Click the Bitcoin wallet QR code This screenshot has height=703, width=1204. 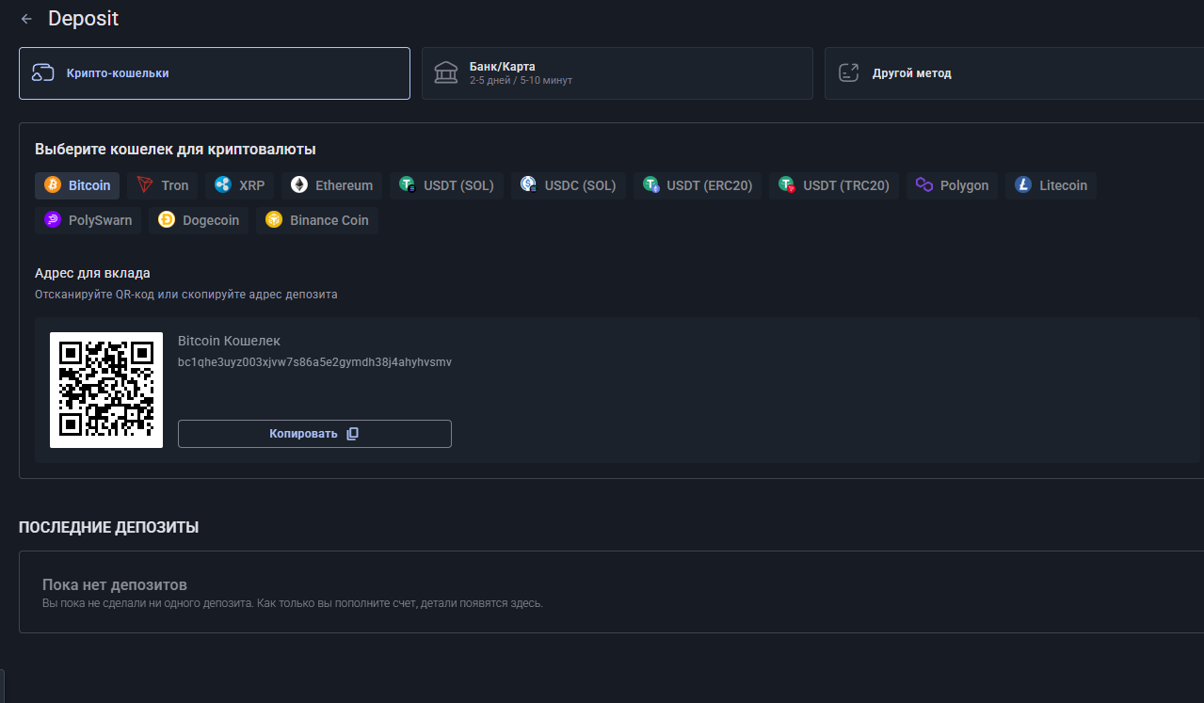106,390
